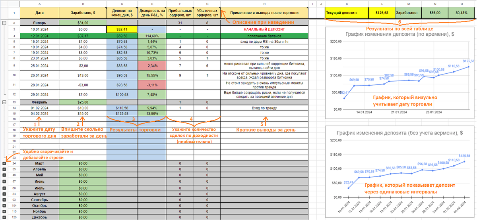Select the date cell '25.01.2024'

[x=39, y=65]
